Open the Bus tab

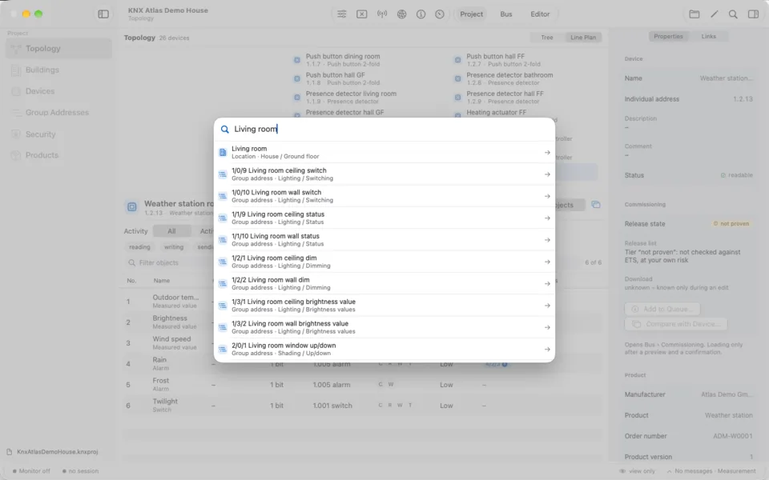[x=506, y=14]
